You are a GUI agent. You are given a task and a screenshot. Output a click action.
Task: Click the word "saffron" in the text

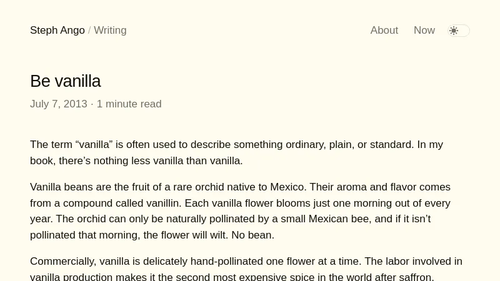click(x=414, y=277)
